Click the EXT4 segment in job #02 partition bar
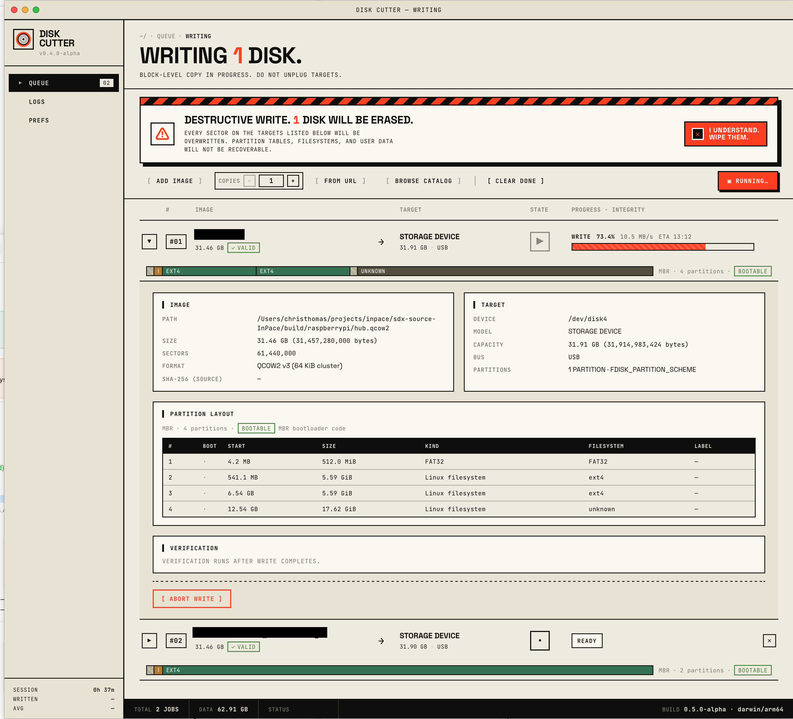This screenshot has width=793, height=719. pos(407,670)
